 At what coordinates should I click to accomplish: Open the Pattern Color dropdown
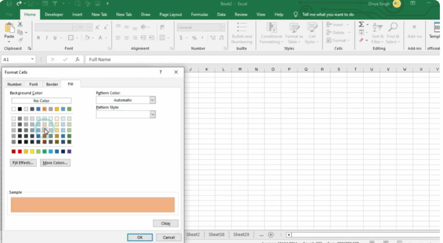[x=152, y=100]
